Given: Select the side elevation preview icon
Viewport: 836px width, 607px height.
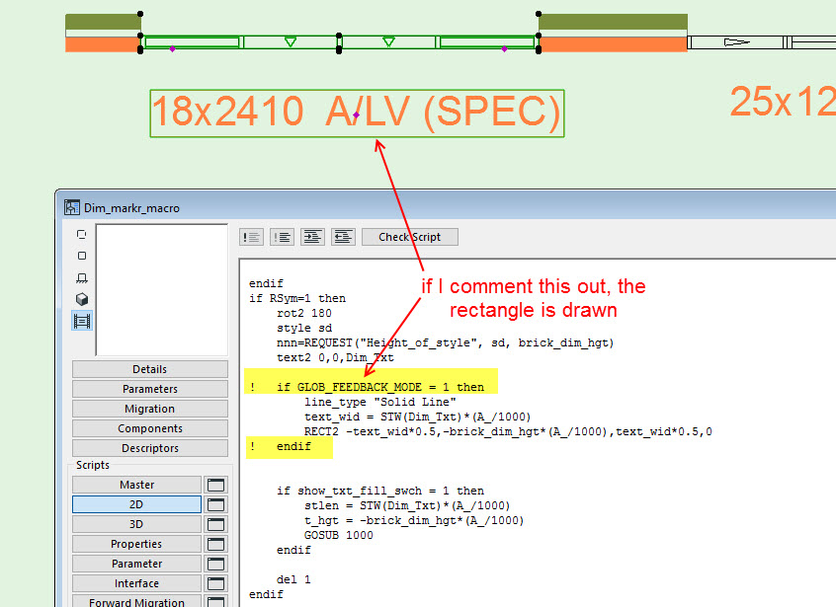Looking at the screenshot, I should point(82,277).
